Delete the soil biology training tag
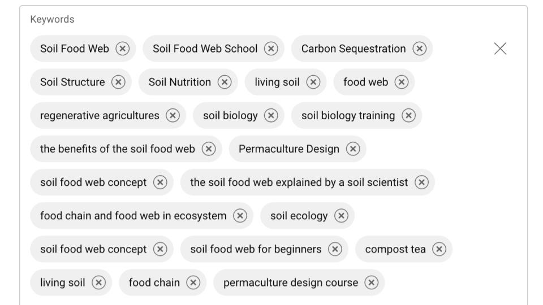The width and height of the screenshot is (543, 305). pyautogui.click(x=408, y=115)
